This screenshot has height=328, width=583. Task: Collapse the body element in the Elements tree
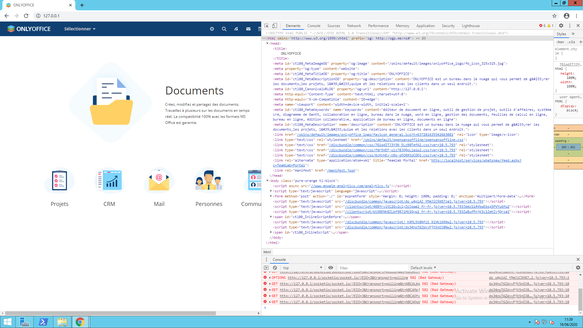[x=267, y=180]
